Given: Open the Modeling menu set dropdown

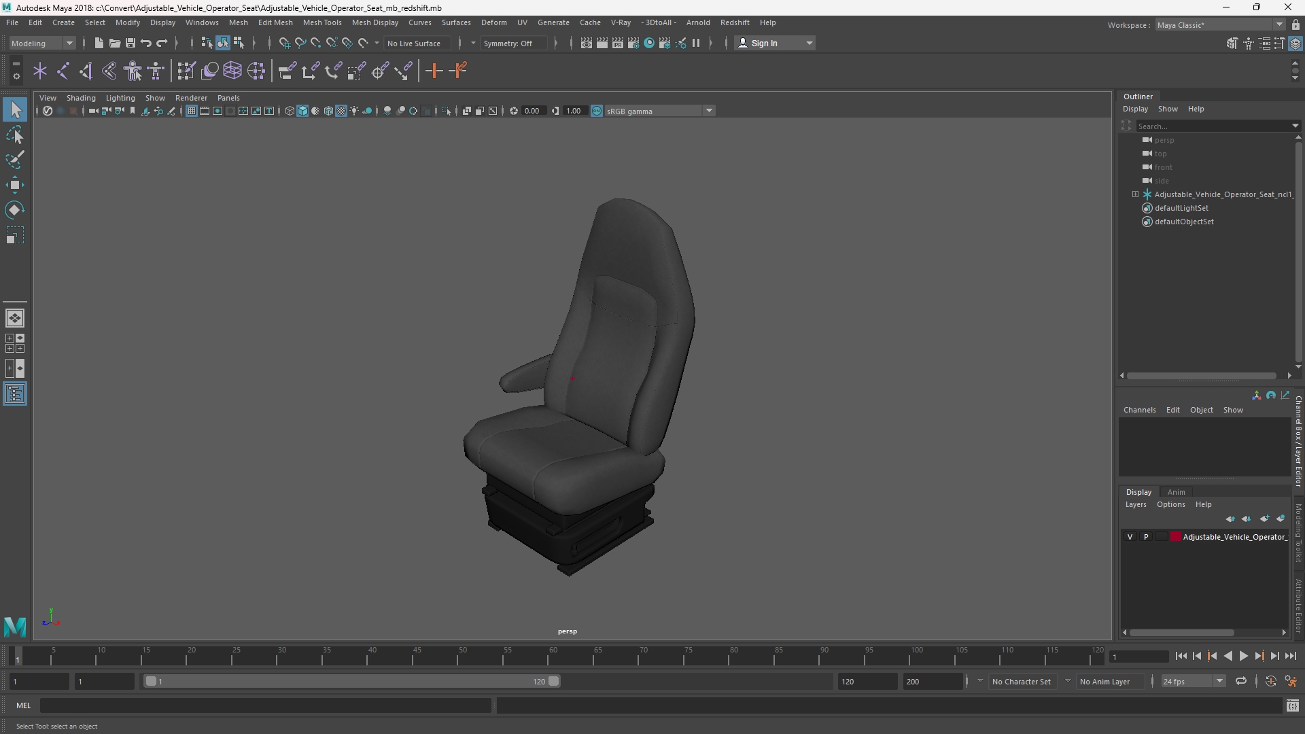Looking at the screenshot, I should tap(42, 43).
